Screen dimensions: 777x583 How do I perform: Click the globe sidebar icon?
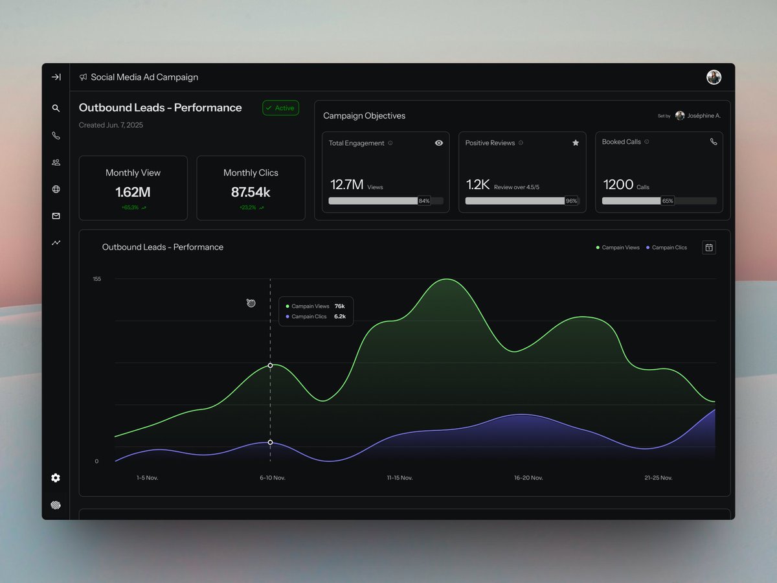pos(56,189)
